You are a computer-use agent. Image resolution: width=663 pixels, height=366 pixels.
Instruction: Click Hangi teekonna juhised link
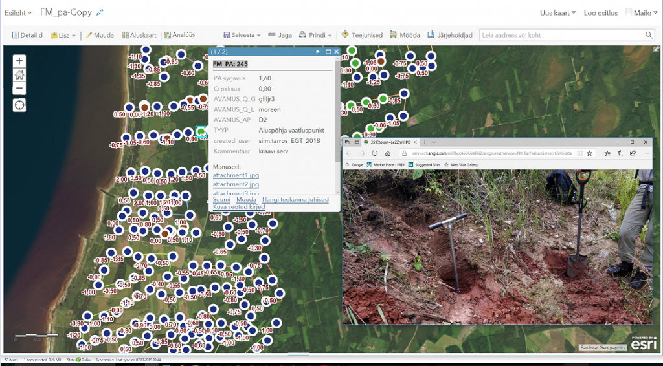[295, 199]
